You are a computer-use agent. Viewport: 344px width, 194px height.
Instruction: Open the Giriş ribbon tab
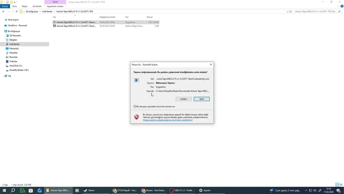pyautogui.click(x=15, y=6)
